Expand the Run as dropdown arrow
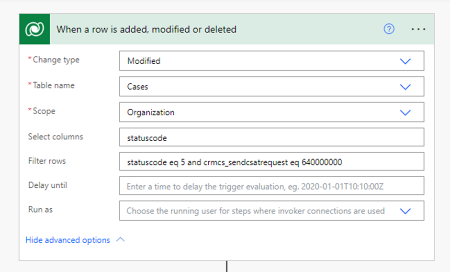 (405, 211)
